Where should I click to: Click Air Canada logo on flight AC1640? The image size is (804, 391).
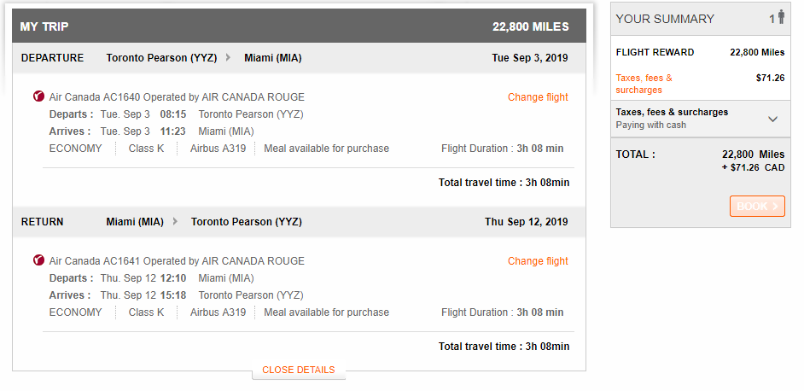point(38,96)
